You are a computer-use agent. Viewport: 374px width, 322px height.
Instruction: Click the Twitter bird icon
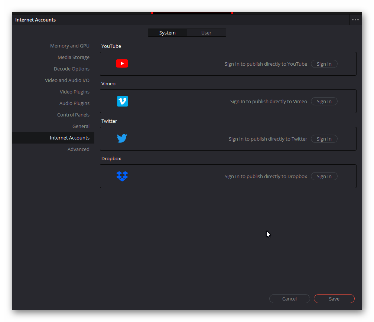(x=122, y=139)
